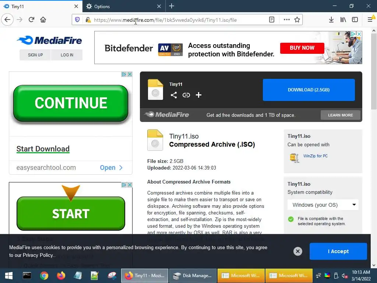Close the Bitdefender banner ad

click(x=359, y=34)
